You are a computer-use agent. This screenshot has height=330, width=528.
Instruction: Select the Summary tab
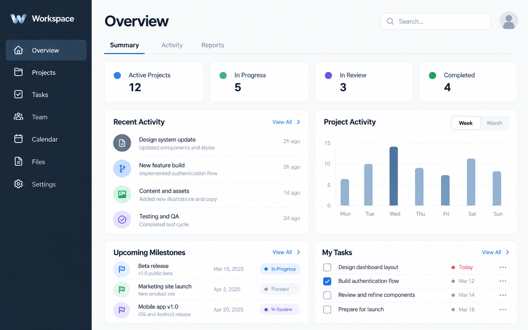[x=124, y=45]
